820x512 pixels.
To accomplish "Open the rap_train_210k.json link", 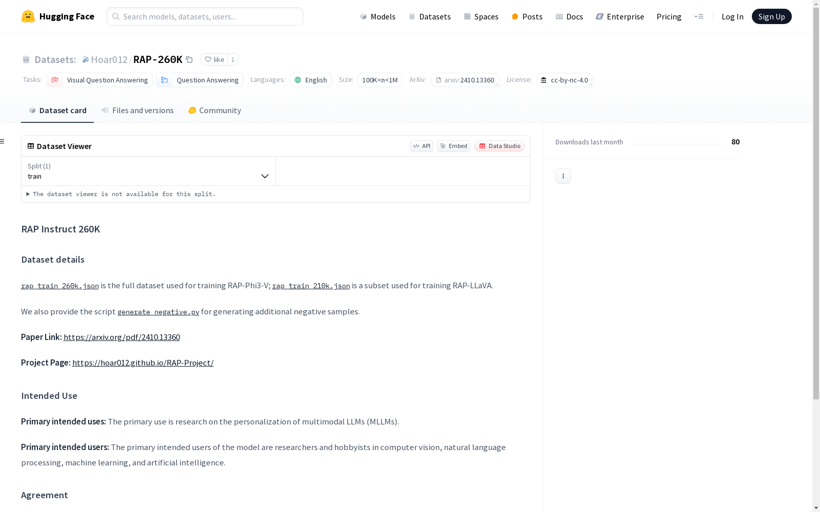I will point(311,286).
